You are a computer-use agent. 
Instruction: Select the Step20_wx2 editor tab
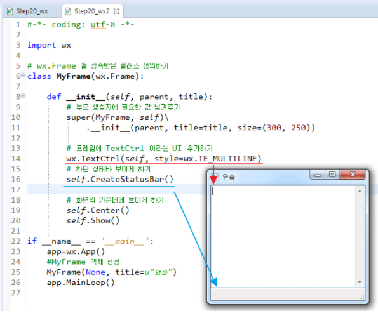(x=93, y=11)
